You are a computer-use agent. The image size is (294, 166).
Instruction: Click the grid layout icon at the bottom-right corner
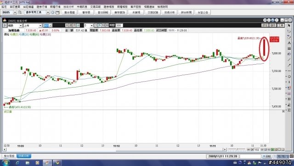click(x=292, y=156)
